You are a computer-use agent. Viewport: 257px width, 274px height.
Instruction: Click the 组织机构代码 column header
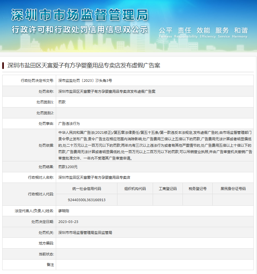pos(135,189)
